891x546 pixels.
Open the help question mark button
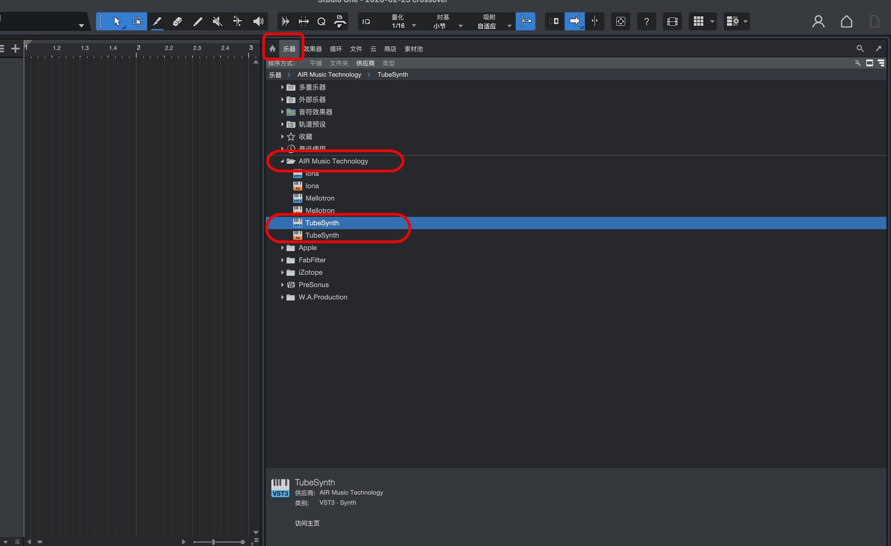[x=646, y=21]
